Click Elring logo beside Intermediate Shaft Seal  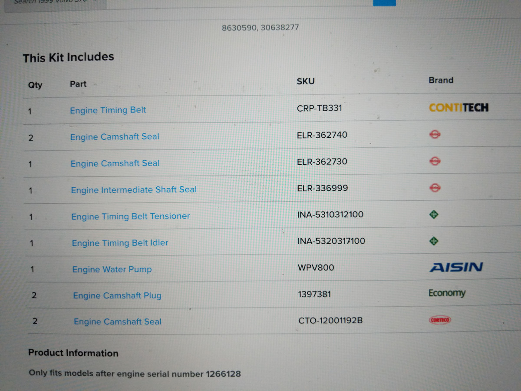pyautogui.click(x=435, y=188)
